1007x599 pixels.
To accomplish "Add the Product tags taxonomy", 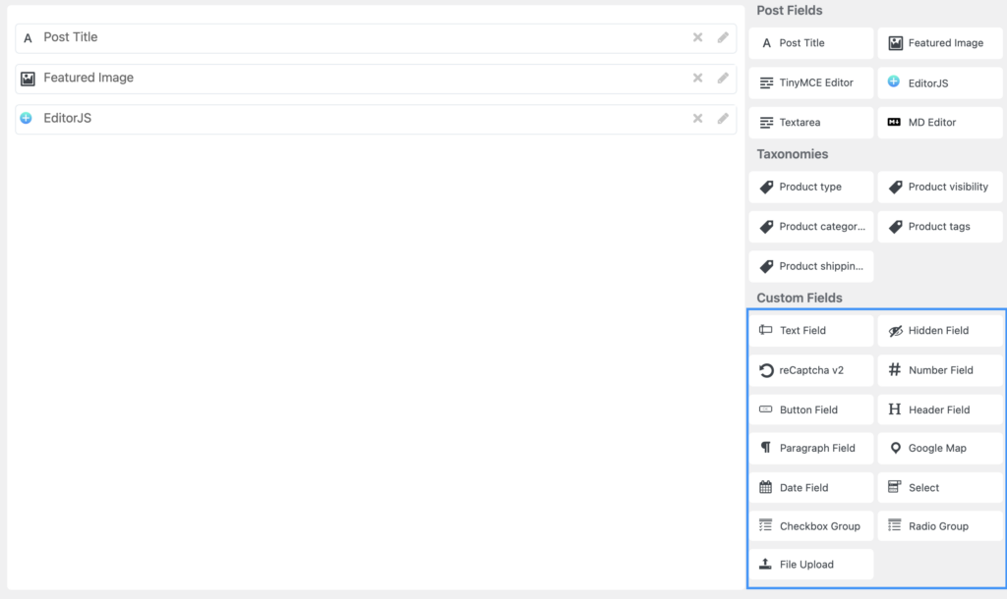I will [x=939, y=227].
